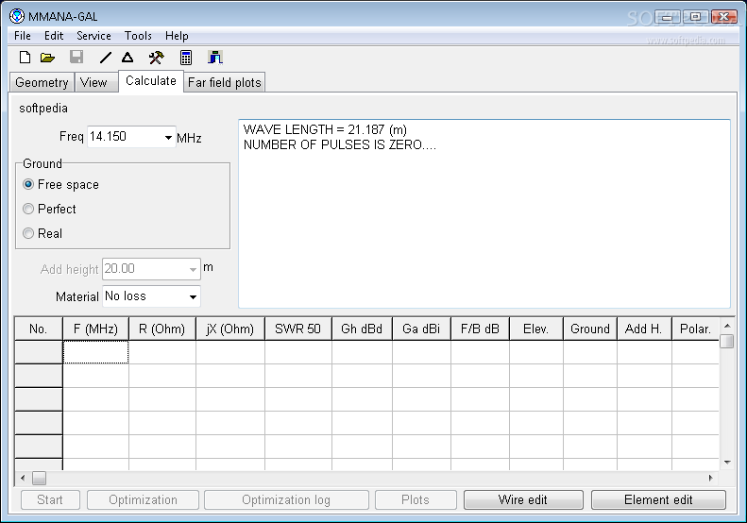The image size is (747, 523).
Task: Click the triangle toolbar icon
Action: click(x=127, y=58)
